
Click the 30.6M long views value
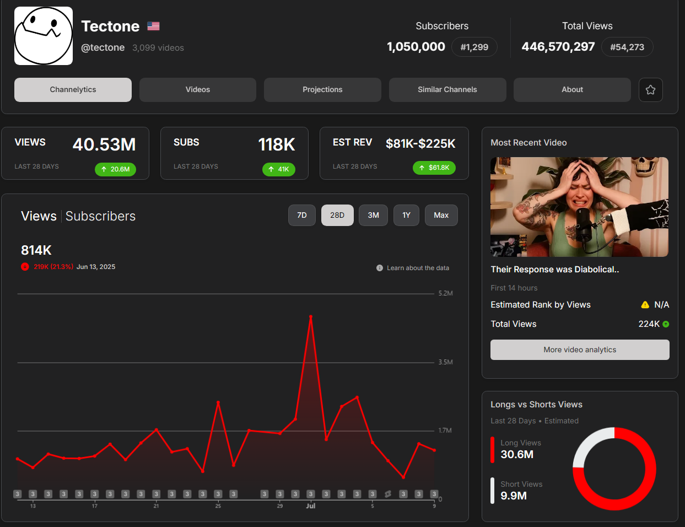click(517, 455)
